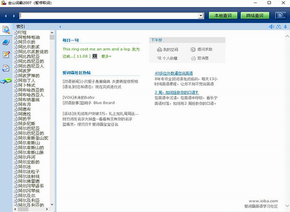The image size is (290, 212).
Task: Click the index list vertical scrollbar thumb
Action: point(52,37)
